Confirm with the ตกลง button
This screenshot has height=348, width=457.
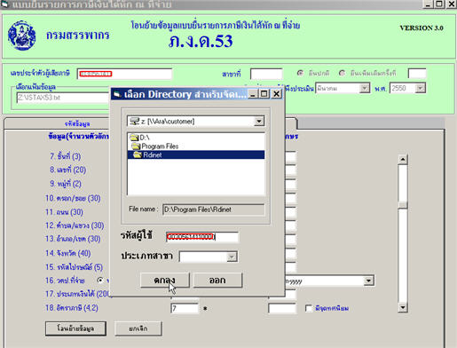(165, 281)
